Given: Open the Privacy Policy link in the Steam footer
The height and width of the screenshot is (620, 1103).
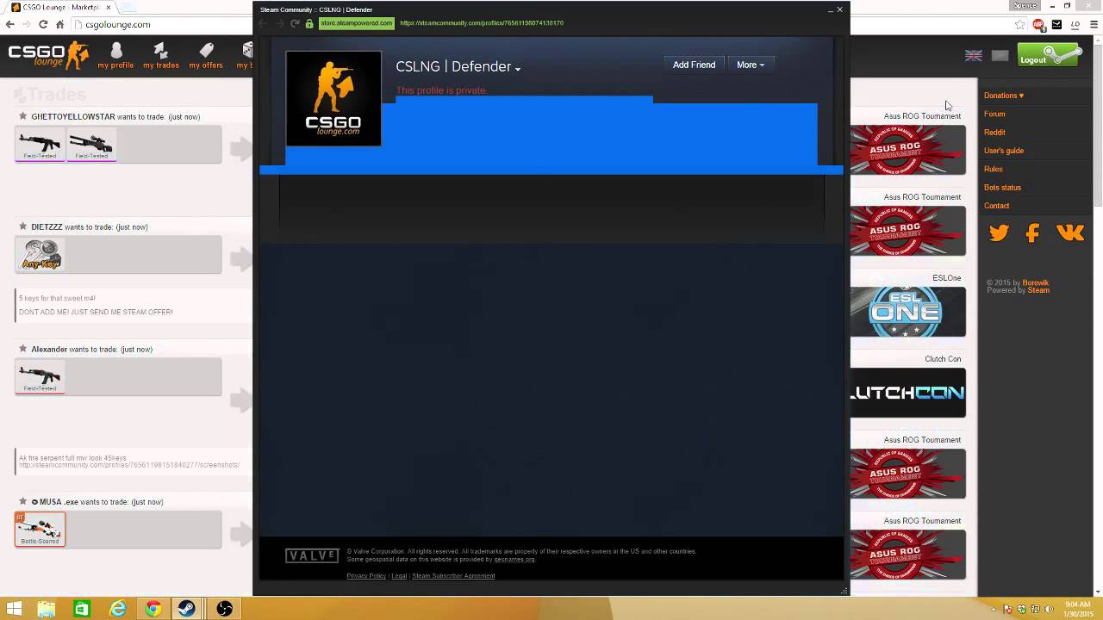Looking at the screenshot, I should coord(366,576).
